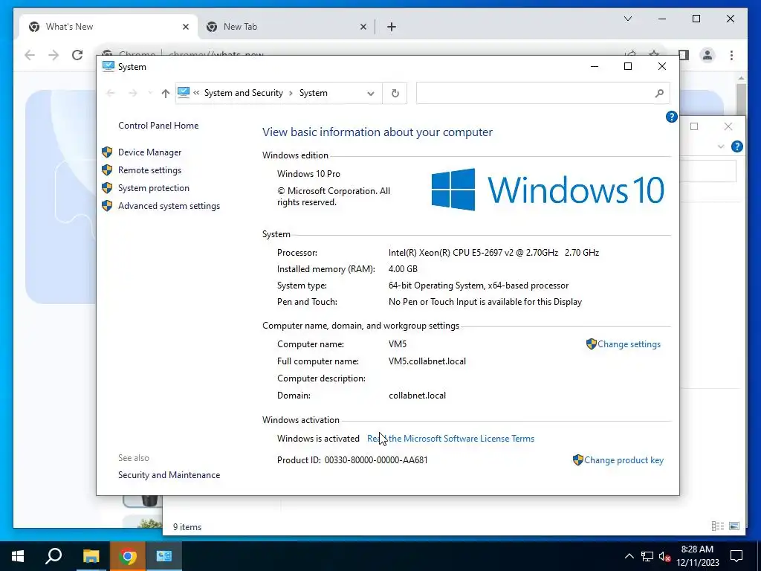Image resolution: width=761 pixels, height=571 pixels.
Task: Open taskbar Search
Action: 54,556
